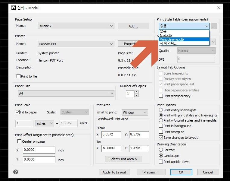
Task: Choose Landscape orientation
Action: point(161,156)
